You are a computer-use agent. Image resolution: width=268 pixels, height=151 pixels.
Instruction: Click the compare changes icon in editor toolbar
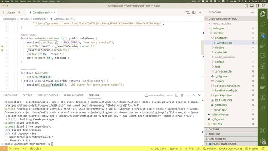click(188, 13)
